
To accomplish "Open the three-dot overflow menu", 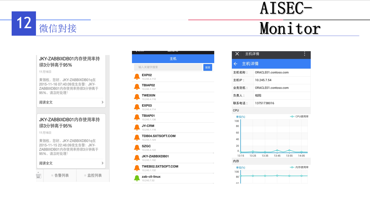I will 305,54.
